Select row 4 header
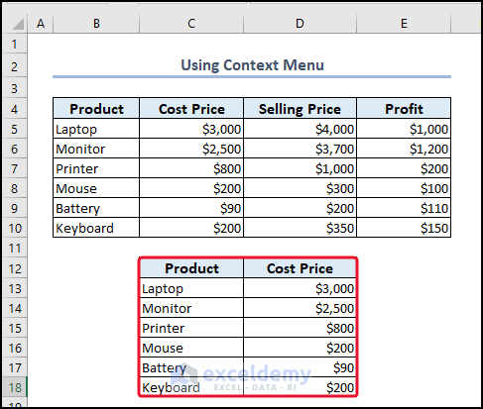 coord(15,109)
